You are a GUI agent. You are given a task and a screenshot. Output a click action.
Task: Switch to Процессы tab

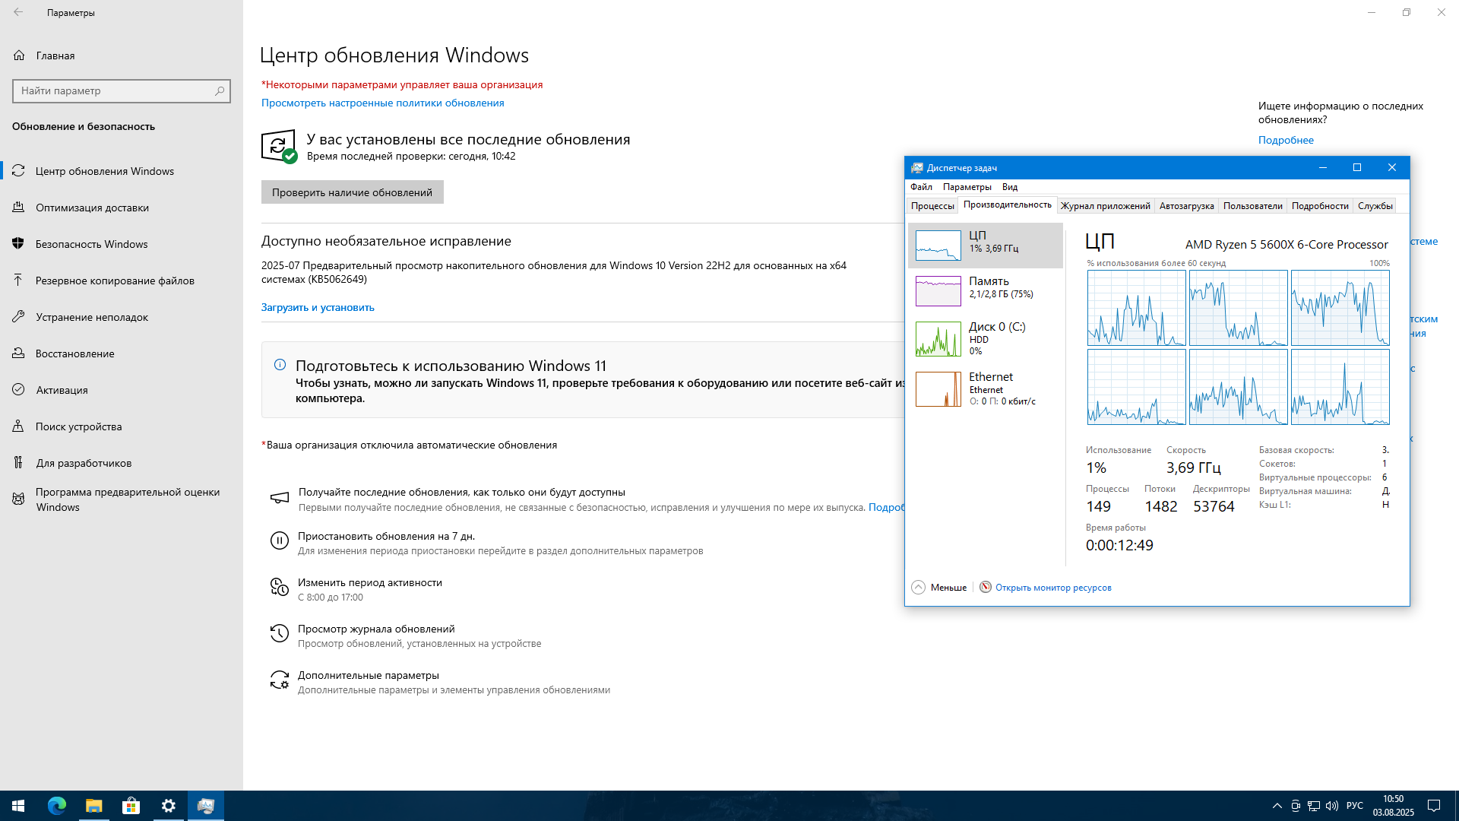click(x=932, y=206)
